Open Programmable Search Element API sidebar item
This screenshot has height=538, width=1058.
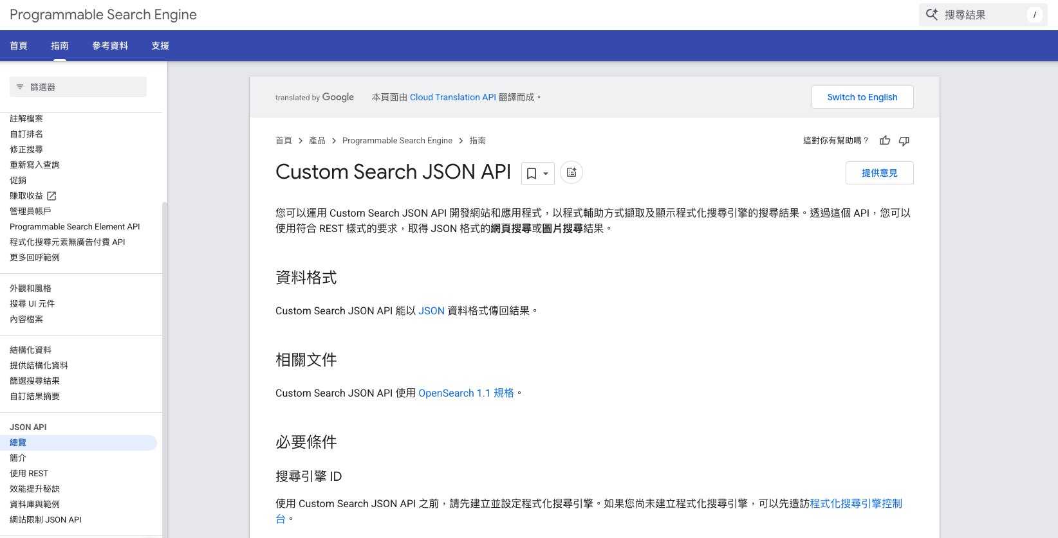click(75, 227)
